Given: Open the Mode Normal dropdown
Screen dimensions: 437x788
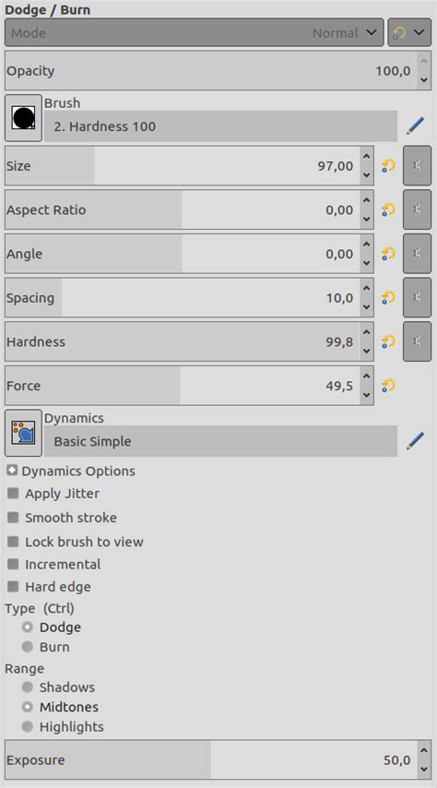Looking at the screenshot, I should 194,33.
